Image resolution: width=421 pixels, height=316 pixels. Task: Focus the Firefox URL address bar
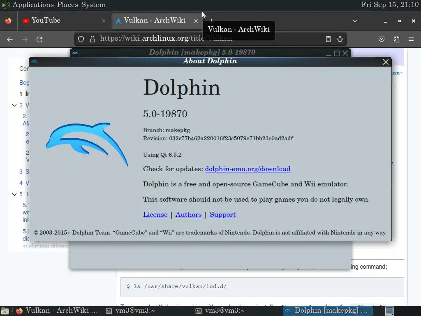[x=209, y=39]
